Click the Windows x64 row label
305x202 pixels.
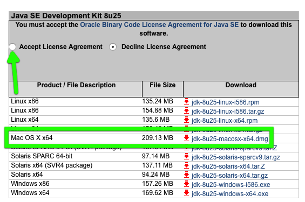click(30, 193)
